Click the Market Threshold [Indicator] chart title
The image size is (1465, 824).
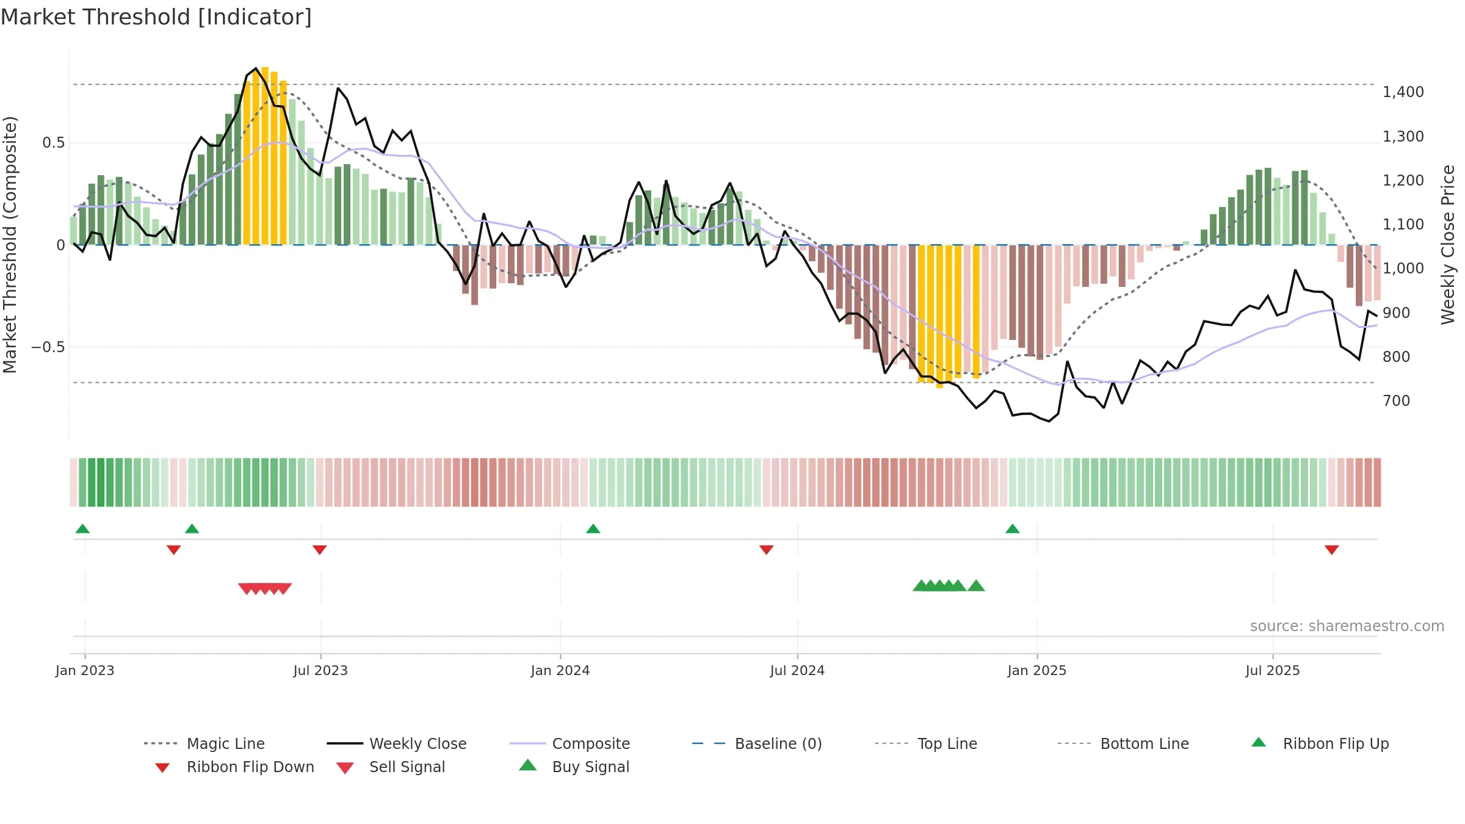[x=156, y=17]
